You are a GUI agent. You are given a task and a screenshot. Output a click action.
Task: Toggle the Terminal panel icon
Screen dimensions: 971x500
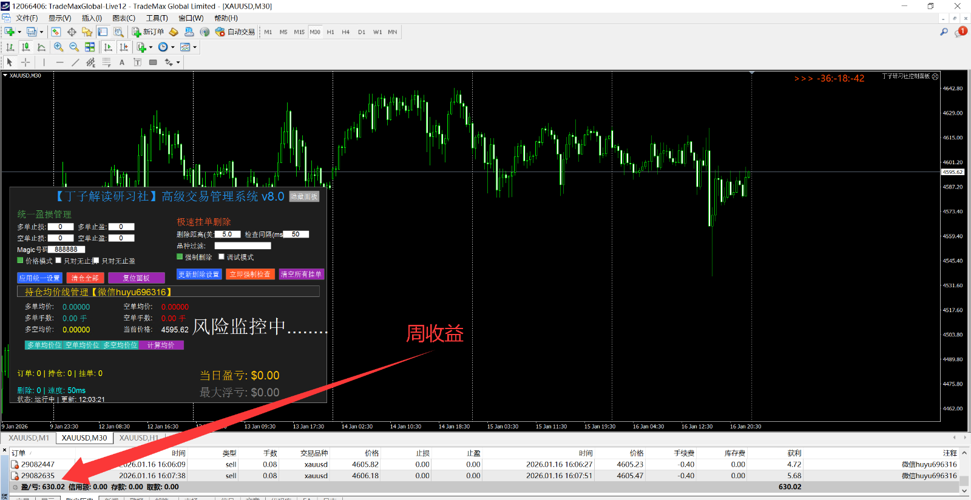click(x=103, y=32)
